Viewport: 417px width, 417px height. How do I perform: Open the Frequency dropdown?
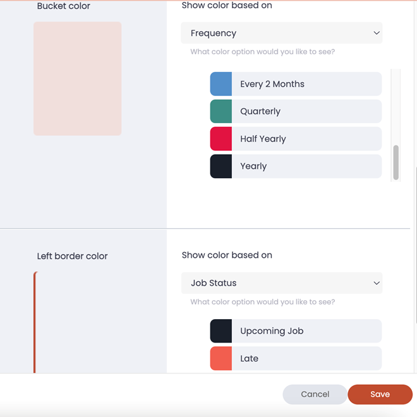pos(281,33)
